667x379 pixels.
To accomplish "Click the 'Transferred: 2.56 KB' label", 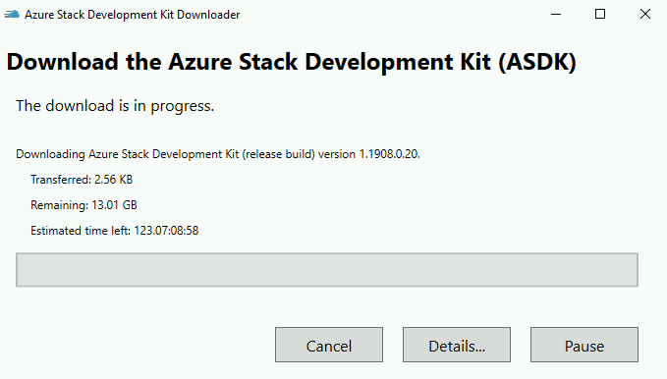I will (82, 180).
